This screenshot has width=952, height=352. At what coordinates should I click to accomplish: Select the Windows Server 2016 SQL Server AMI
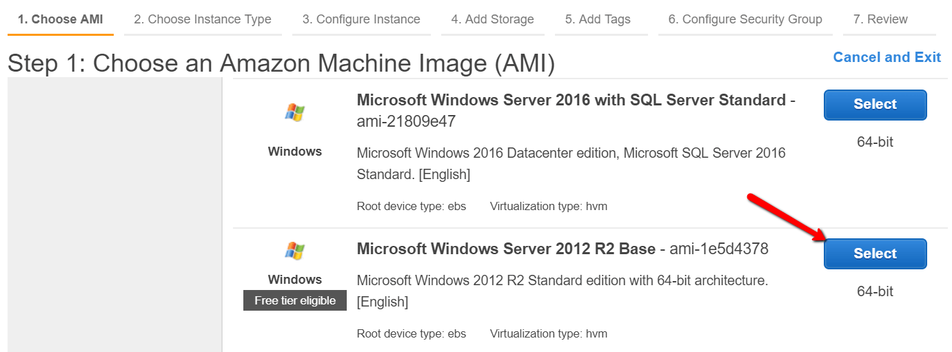click(875, 105)
